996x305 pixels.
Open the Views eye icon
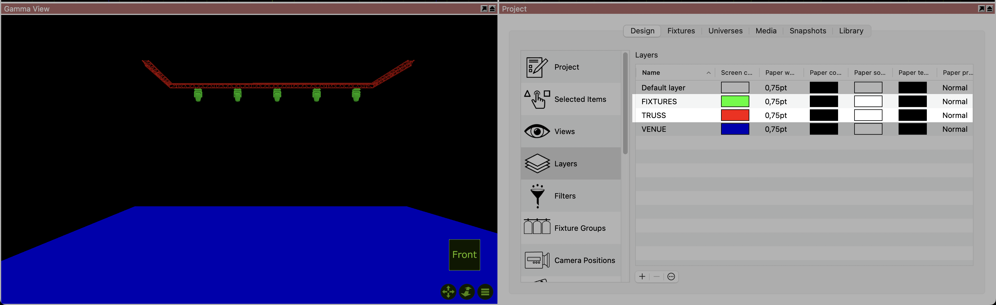coord(537,132)
